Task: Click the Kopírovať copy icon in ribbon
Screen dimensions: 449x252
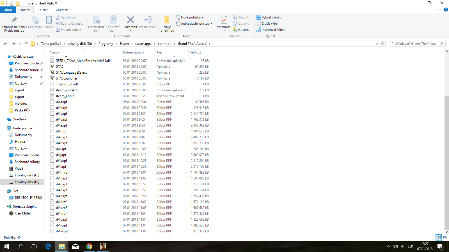Action: point(35,20)
